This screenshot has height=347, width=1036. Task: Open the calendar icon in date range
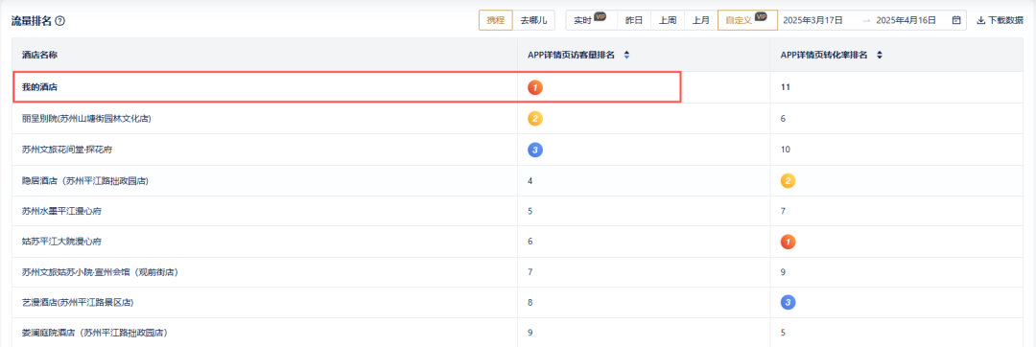[956, 20]
